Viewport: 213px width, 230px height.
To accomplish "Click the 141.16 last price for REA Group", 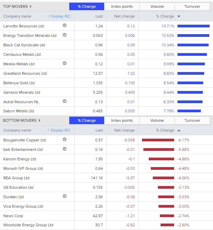I will pyautogui.click(x=97, y=178).
